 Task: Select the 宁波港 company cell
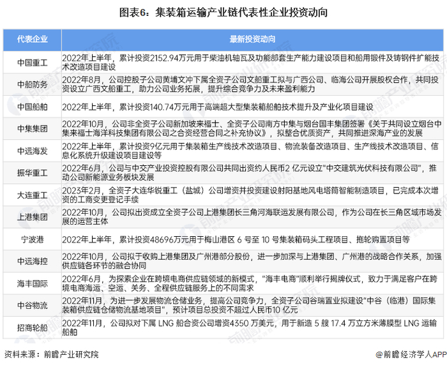(32, 239)
